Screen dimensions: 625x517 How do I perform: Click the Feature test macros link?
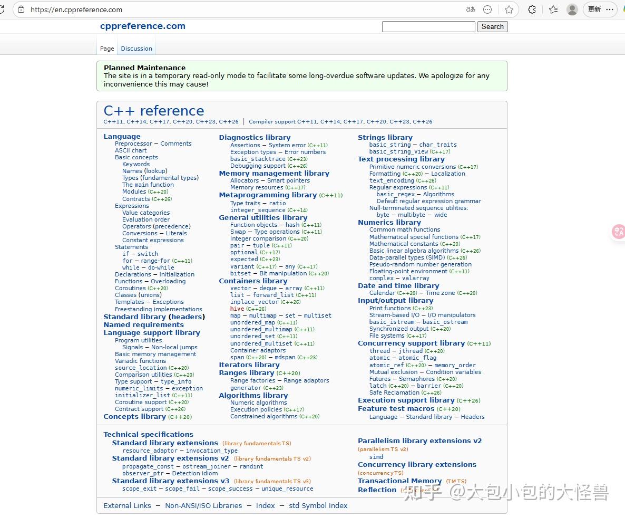coord(396,408)
